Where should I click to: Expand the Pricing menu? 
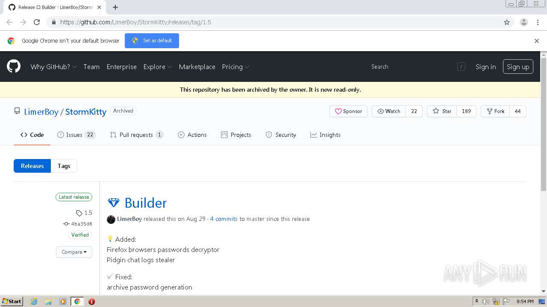(235, 67)
